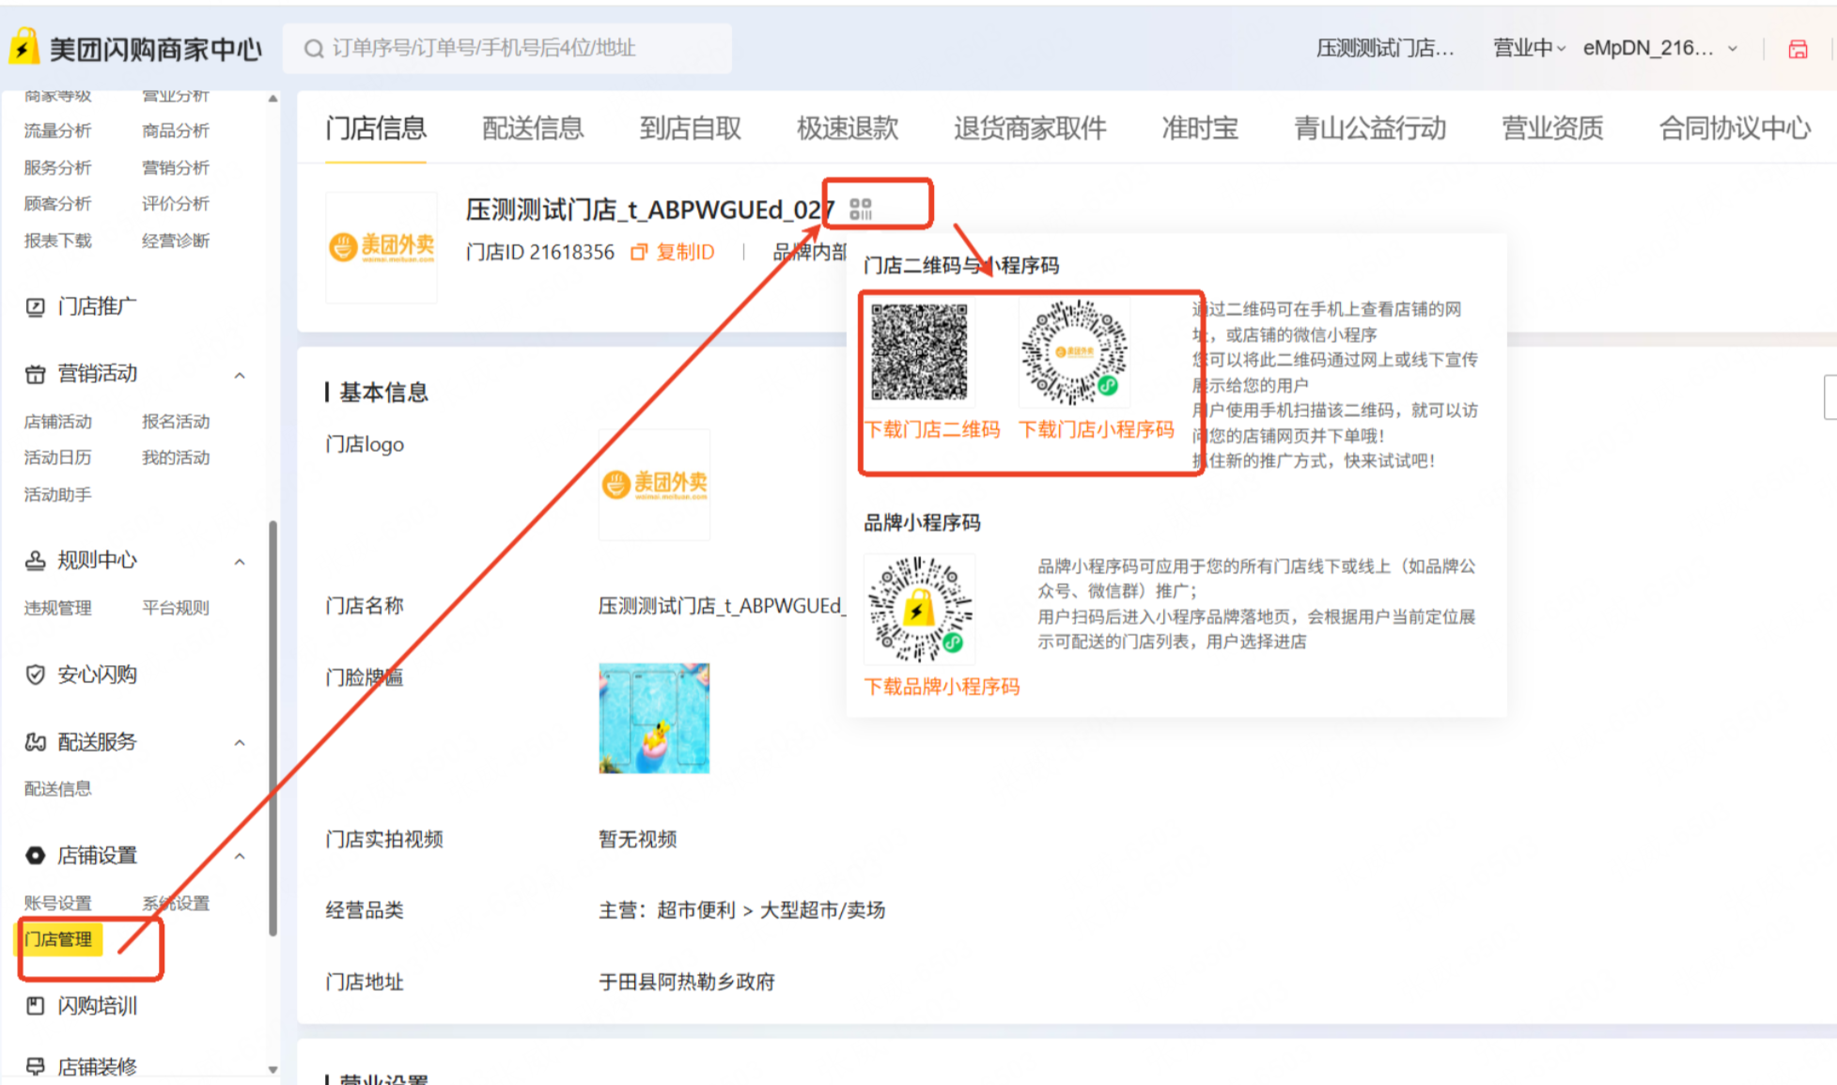Open the 营业中 status dropdown
The image size is (1837, 1085).
(1529, 48)
